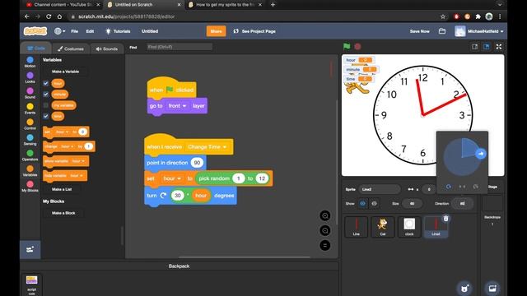Open hour dropdown in change by block
Screen dimensions: 527x296
coord(68,146)
